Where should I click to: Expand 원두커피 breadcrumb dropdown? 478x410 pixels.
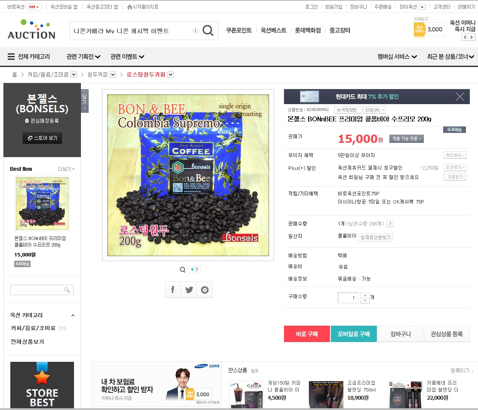click(x=113, y=75)
